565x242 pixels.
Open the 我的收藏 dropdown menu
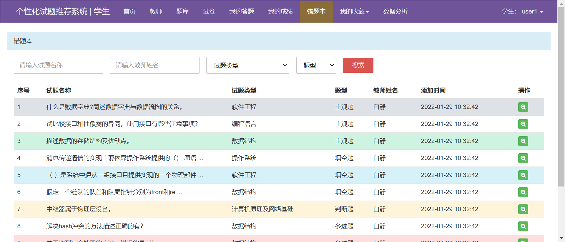click(x=354, y=11)
